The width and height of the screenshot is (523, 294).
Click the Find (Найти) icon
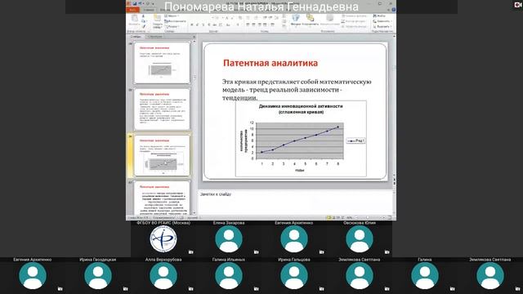(375, 16)
